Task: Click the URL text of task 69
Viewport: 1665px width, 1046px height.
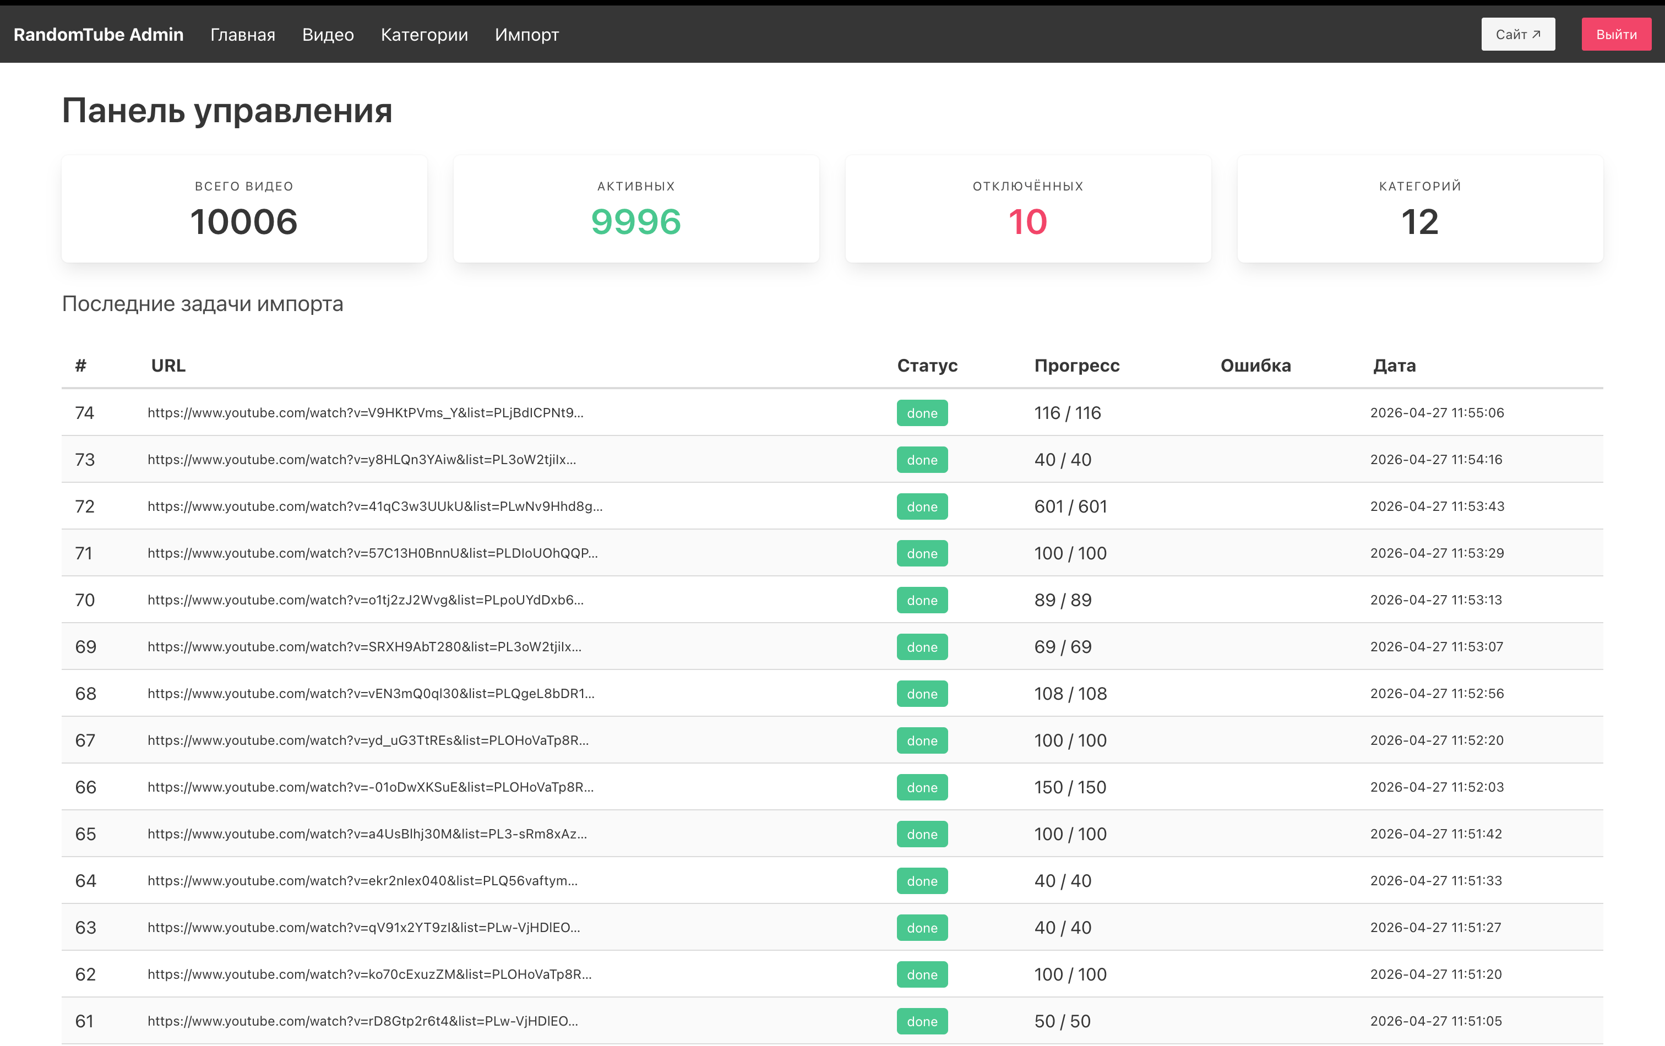Action: click(x=364, y=646)
